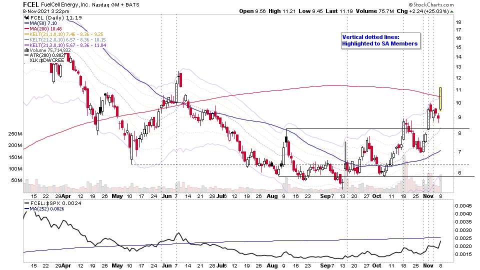Click the Low 9.45 value
The image size is (480, 270).
(x=310, y=11)
